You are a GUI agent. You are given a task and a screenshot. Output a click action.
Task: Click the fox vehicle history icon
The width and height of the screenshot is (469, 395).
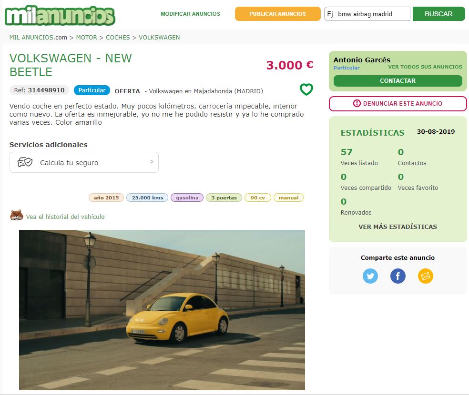[17, 215]
